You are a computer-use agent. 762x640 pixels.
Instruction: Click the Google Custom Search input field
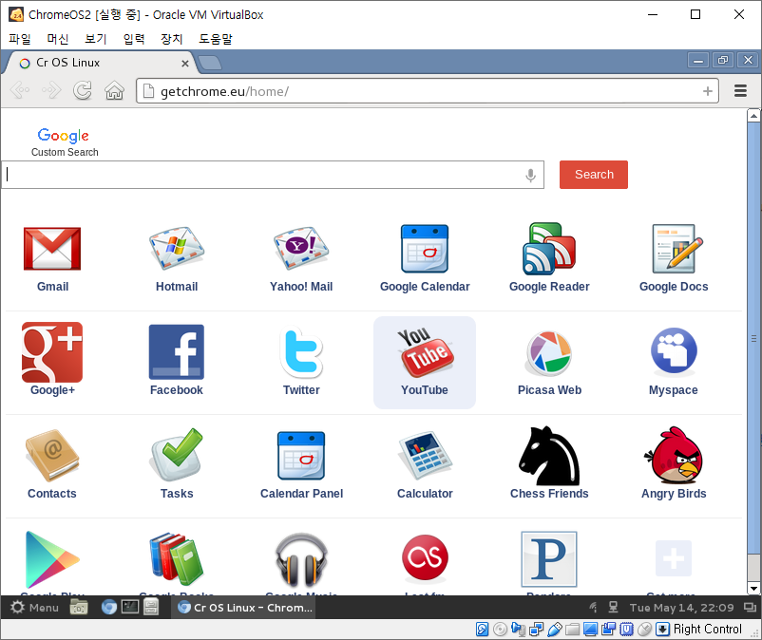(272, 175)
